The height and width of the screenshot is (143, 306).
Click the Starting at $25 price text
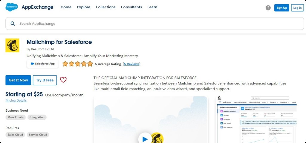(x=24, y=94)
